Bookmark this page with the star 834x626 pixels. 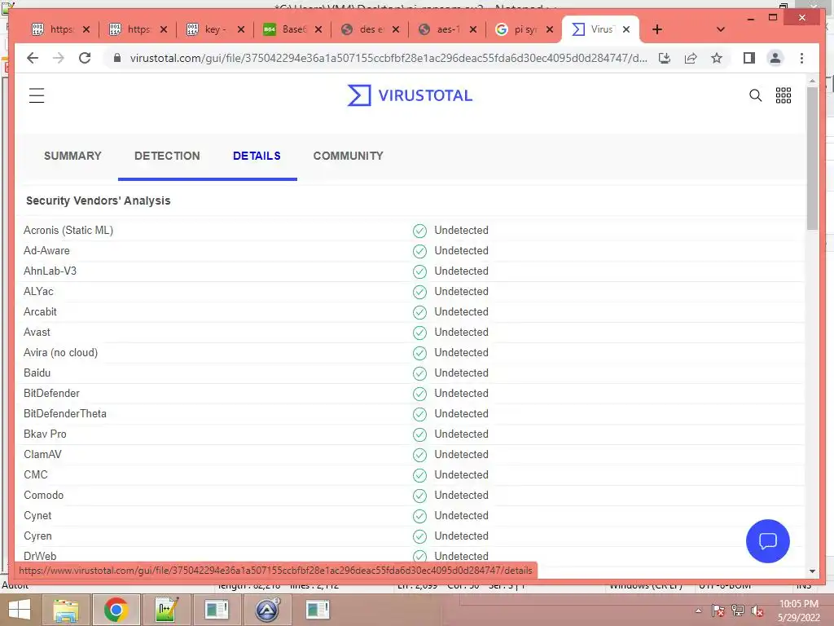tap(717, 58)
